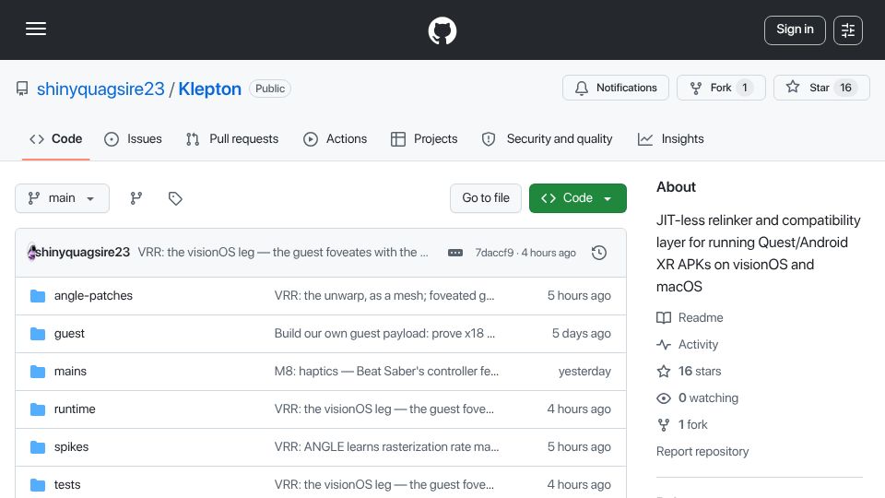Open latest commit message VRR: the visionOS leg
885x498 pixels.
tap(283, 253)
